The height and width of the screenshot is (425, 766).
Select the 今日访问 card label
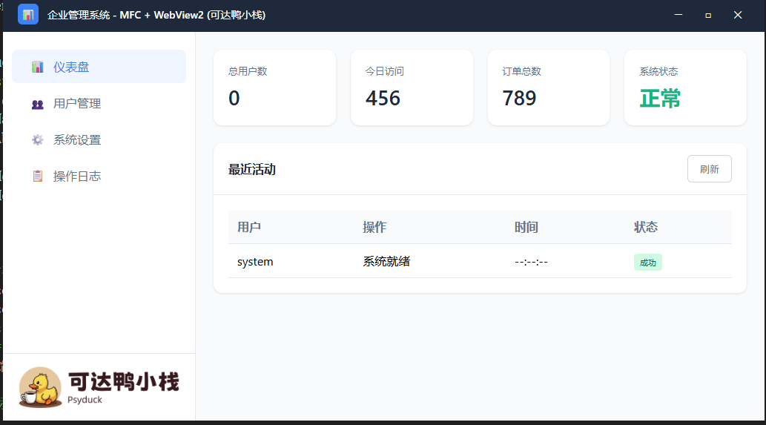(384, 71)
